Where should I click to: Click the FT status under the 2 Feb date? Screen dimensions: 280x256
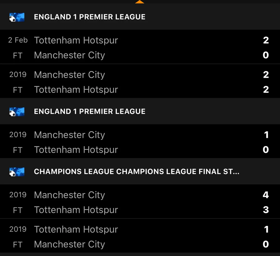pyautogui.click(x=17, y=55)
